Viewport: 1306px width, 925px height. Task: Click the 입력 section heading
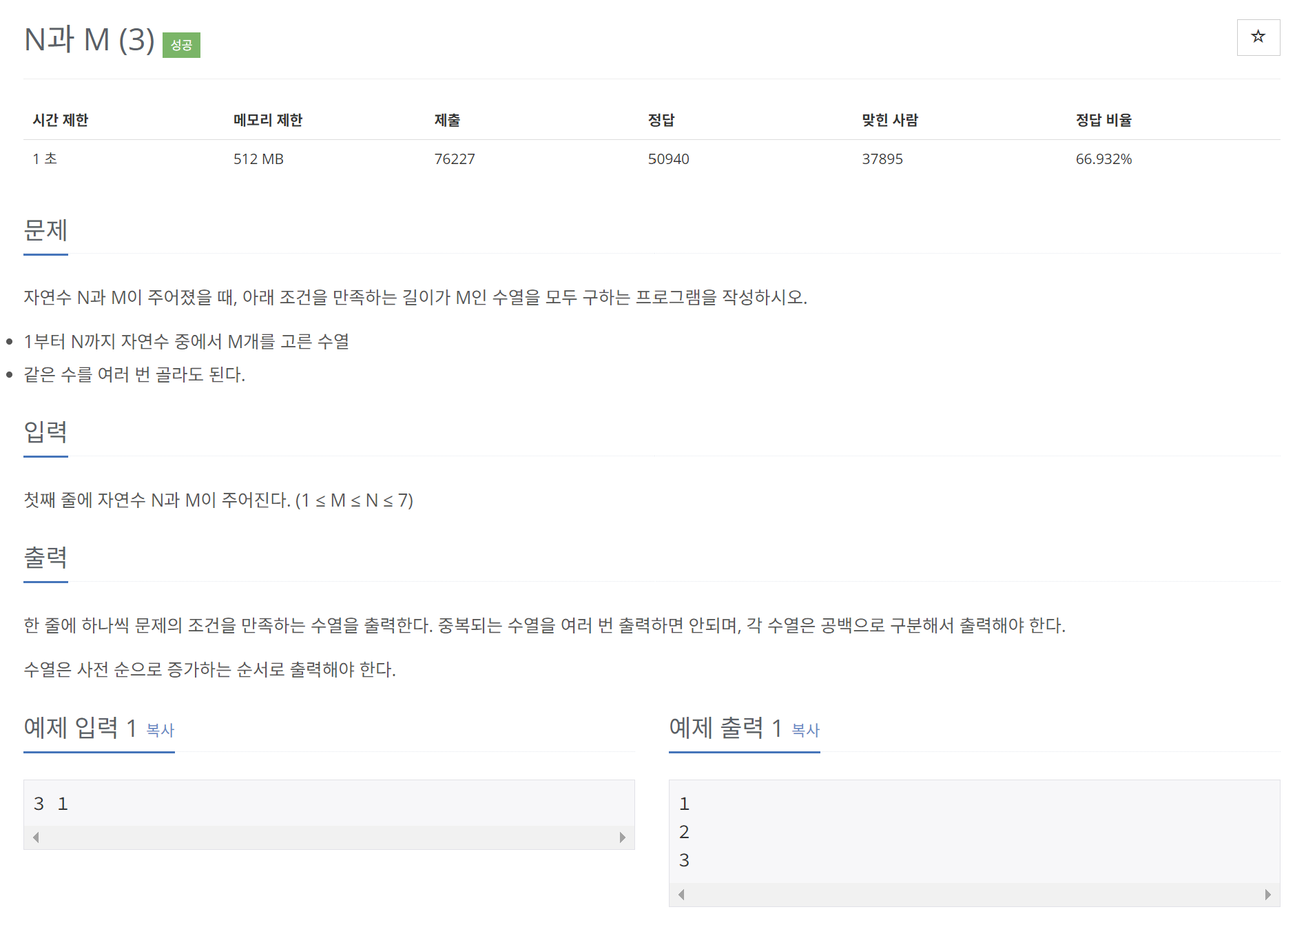pyautogui.click(x=45, y=432)
